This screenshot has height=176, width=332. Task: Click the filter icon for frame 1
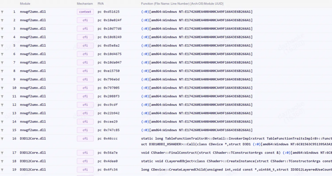pyautogui.click(x=2, y=12)
